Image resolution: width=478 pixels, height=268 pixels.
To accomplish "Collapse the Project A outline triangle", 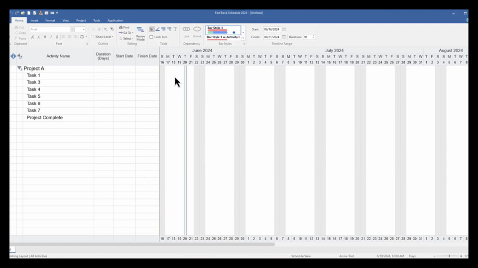I will (x=19, y=68).
